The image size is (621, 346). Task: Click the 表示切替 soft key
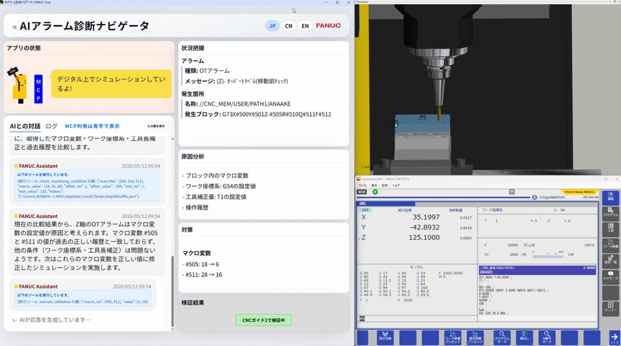tap(385, 337)
